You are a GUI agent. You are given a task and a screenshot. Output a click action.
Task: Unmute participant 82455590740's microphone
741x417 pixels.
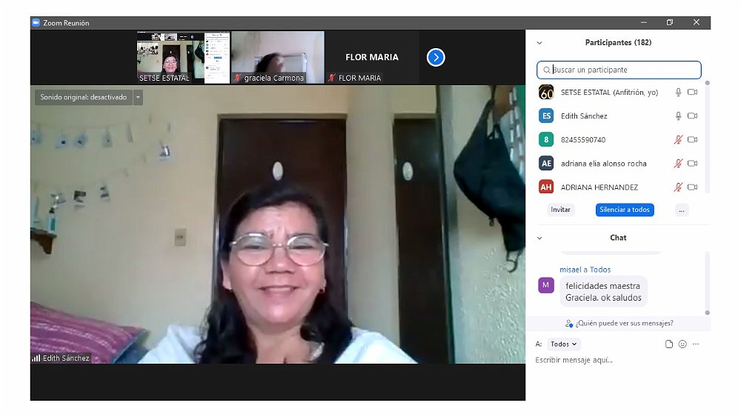(x=677, y=140)
